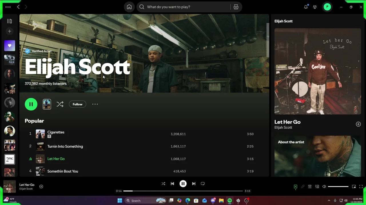Viewport: 366px width, 205px height.
Task: Toggle shuffle in bottom player bar
Action: pos(163,184)
